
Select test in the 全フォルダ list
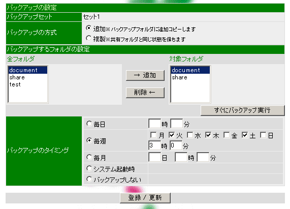28,84
